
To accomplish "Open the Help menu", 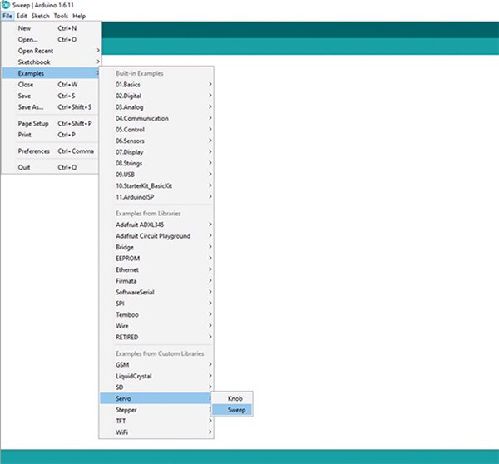I will point(79,16).
